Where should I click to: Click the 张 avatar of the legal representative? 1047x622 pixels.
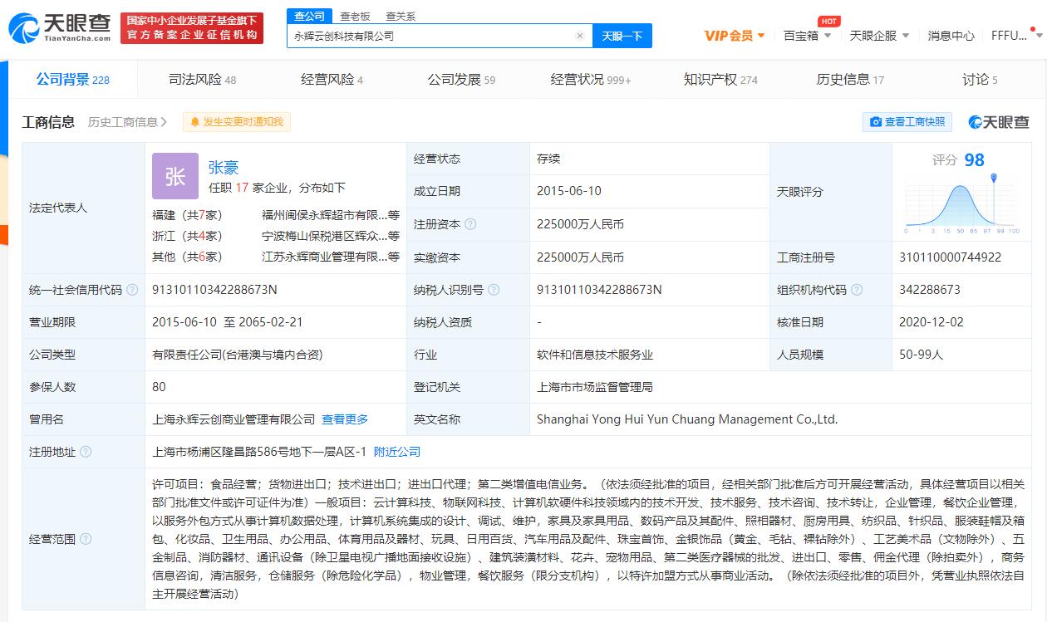click(x=175, y=176)
